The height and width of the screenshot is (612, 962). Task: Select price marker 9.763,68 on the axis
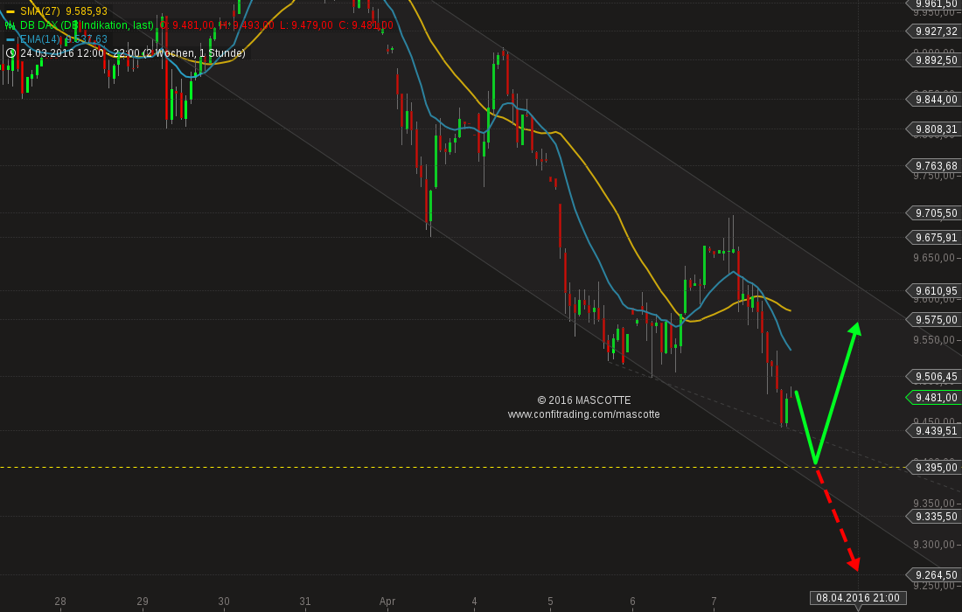pyautogui.click(x=934, y=166)
